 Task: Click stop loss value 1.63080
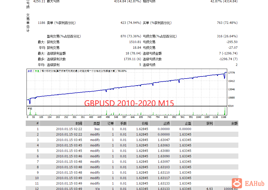164,151
